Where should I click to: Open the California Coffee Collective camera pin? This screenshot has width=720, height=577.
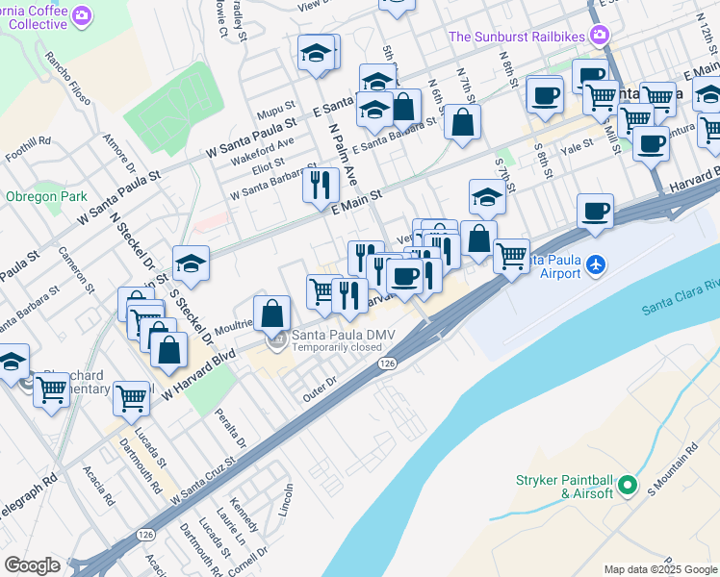coord(82,16)
